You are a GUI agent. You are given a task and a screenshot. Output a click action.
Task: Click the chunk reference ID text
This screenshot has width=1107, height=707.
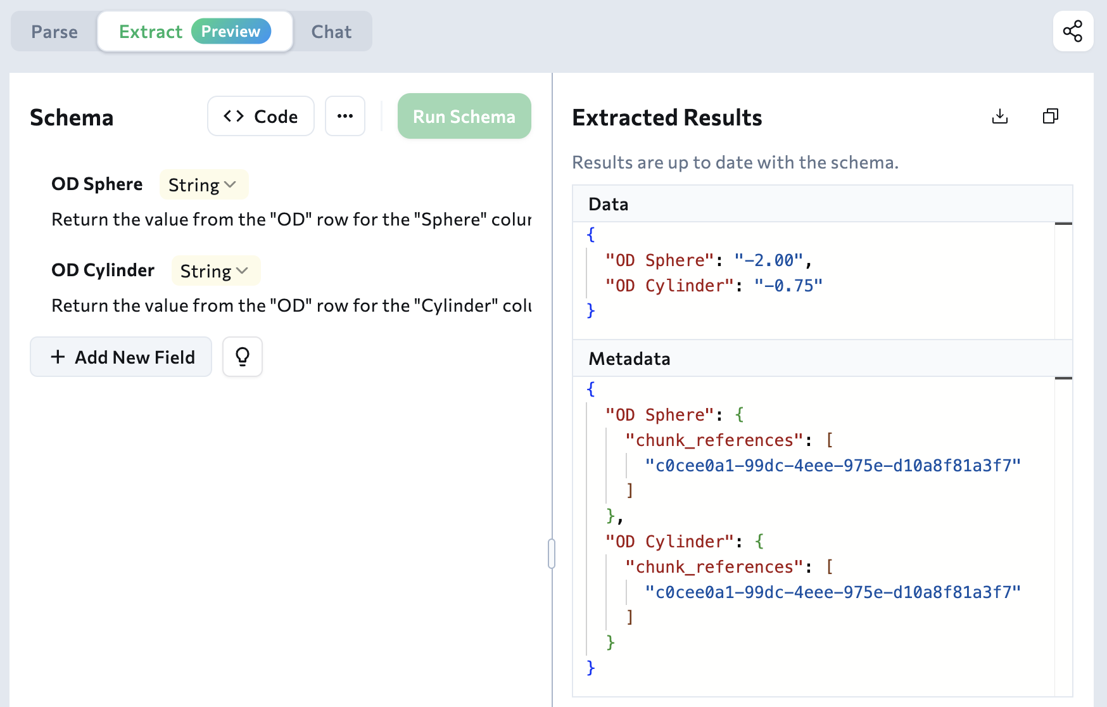[x=833, y=464]
